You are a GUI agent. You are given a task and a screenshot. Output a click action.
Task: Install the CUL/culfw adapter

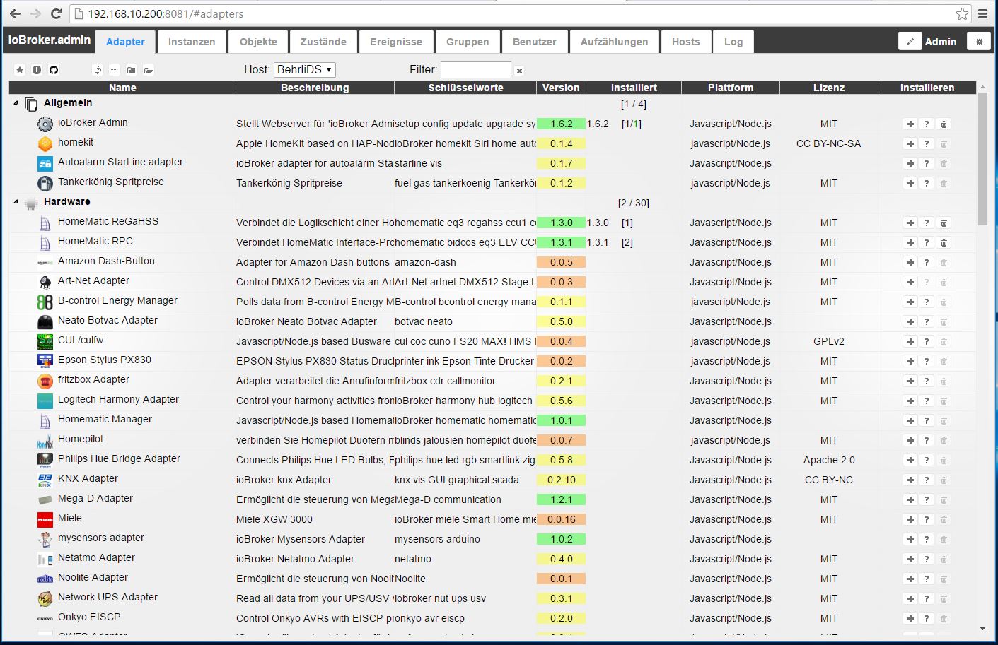click(x=910, y=341)
